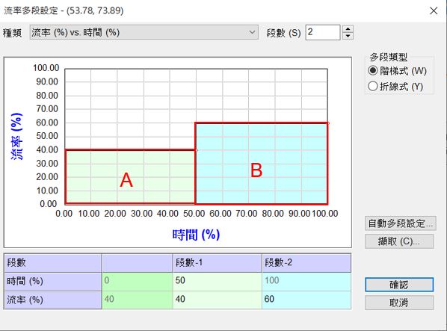Click the blue region B in the chart
The width and height of the screenshot is (447, 331).
point(261,163)
